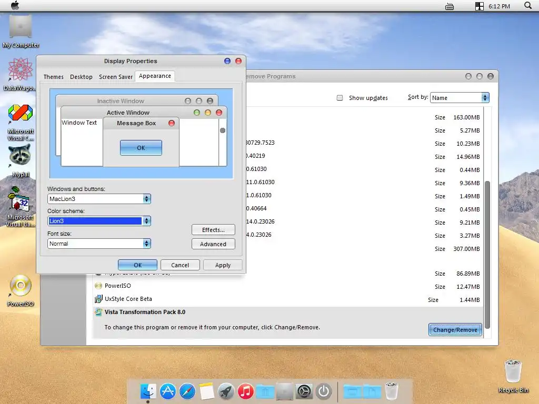Click the menu bar clock
539x404 pixels.
(499, 6)
